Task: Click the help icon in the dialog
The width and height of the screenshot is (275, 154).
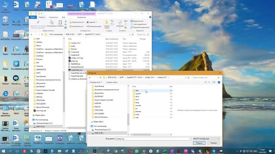Action: 219,82
